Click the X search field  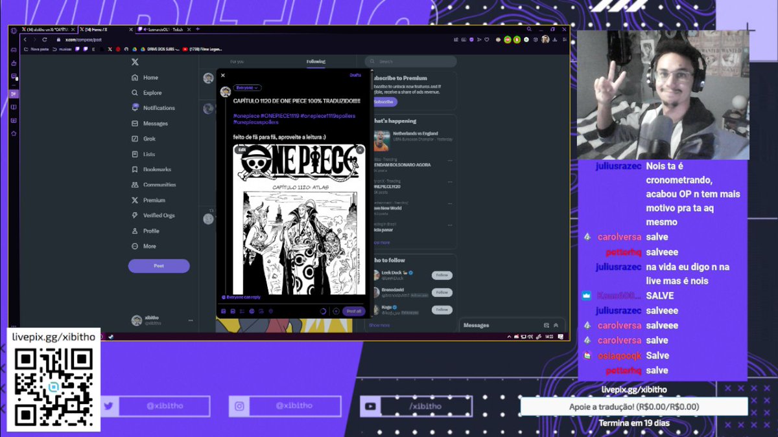coord(411,62)
